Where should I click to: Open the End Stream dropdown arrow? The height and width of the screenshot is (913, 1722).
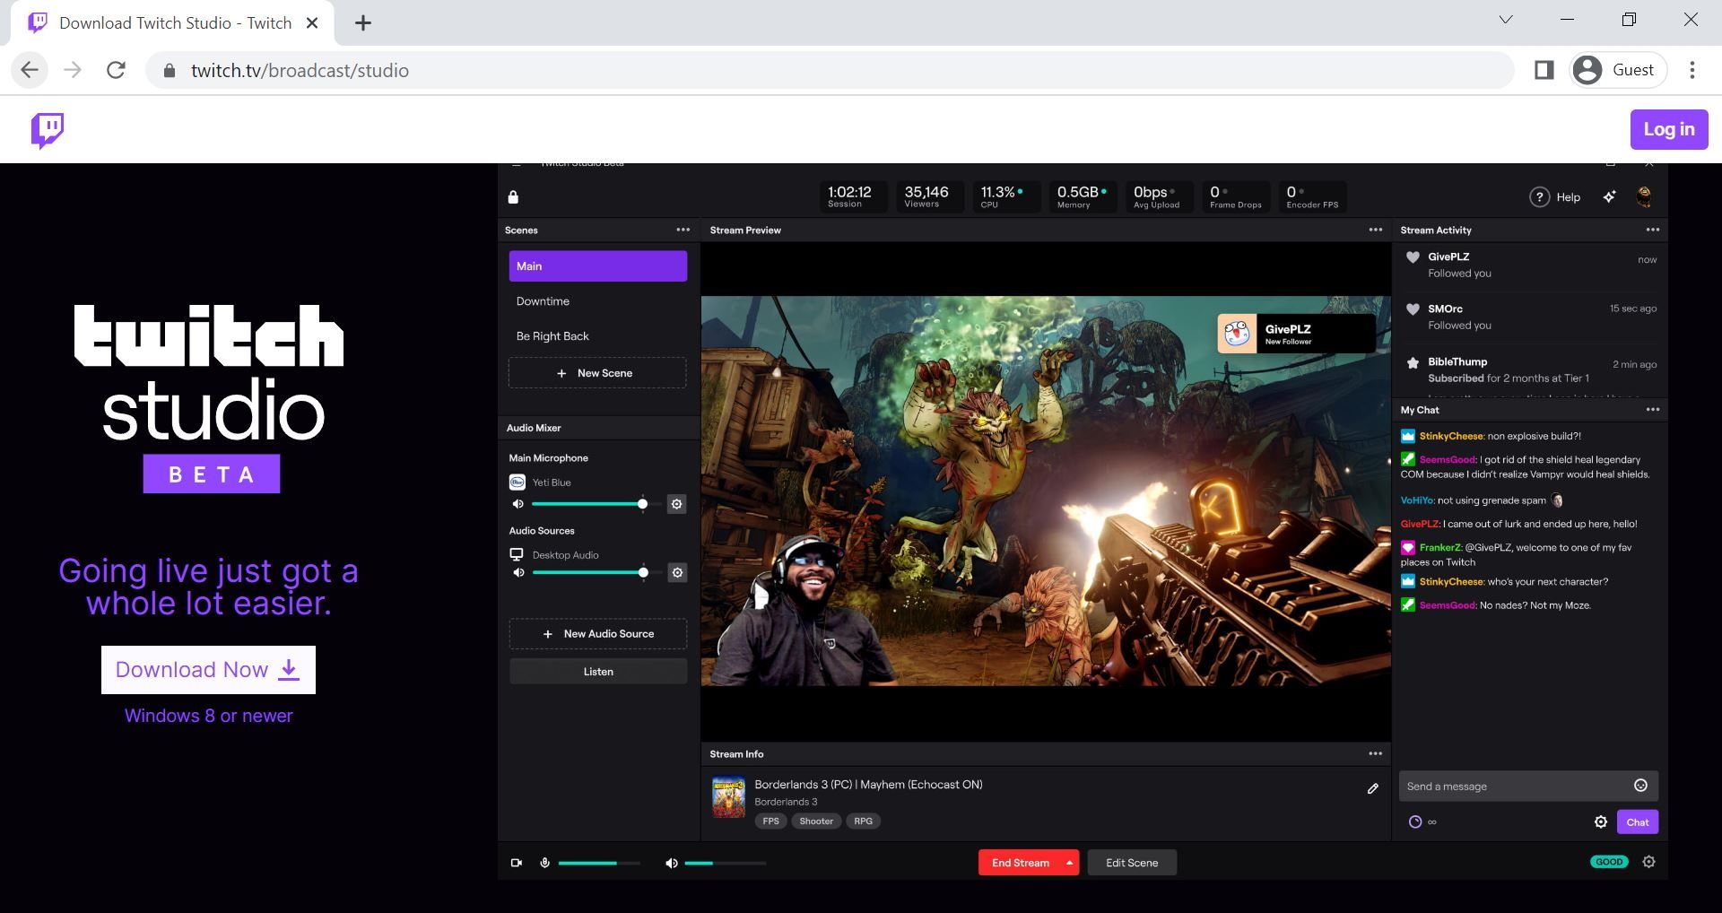(x=1067, y=862)
